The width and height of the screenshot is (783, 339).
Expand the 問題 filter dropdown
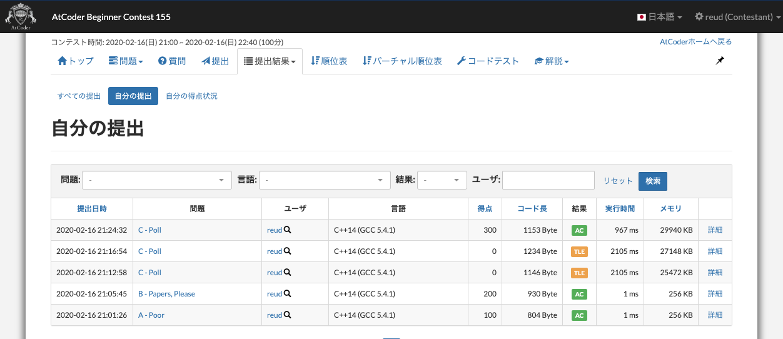tap(156, 180)
